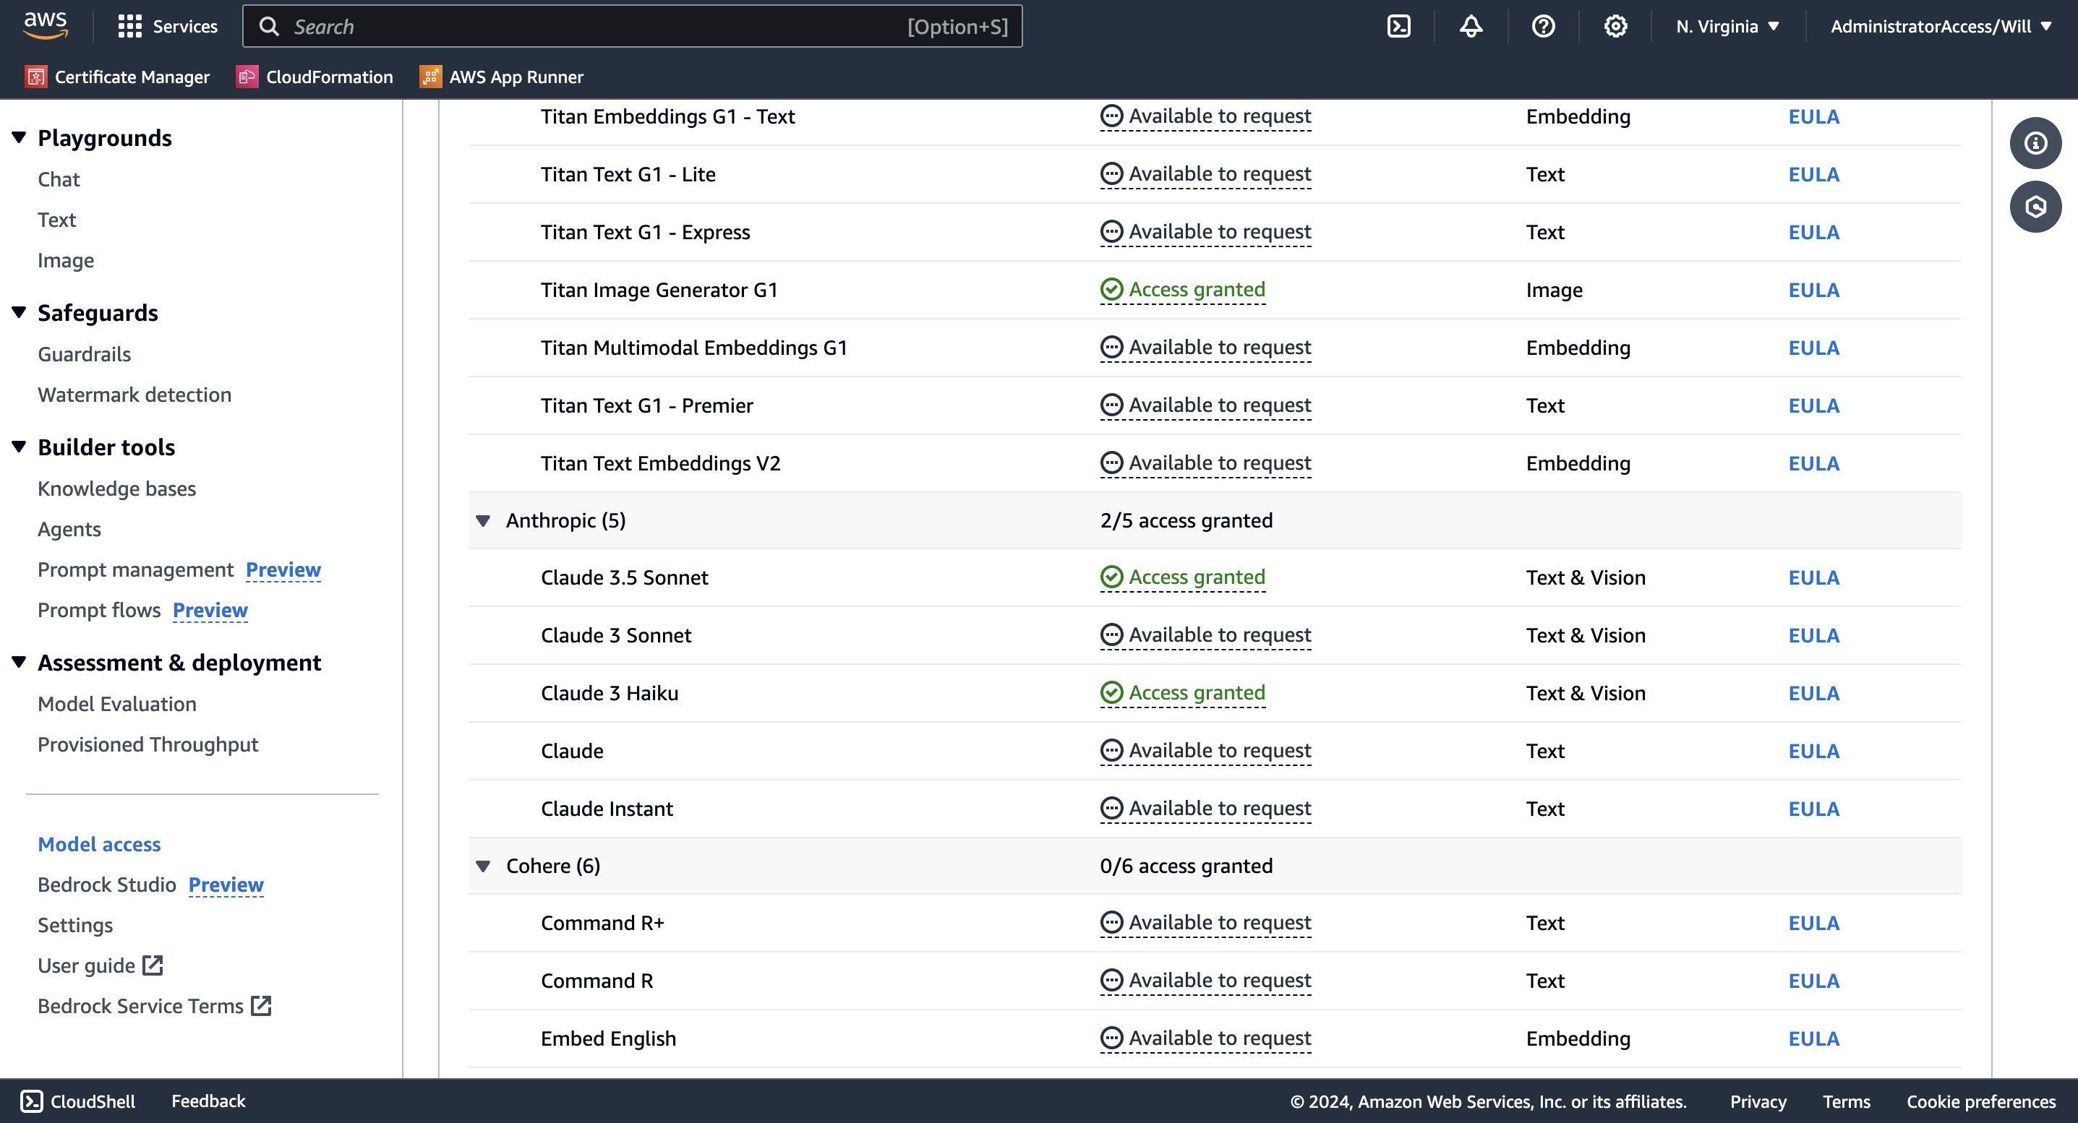Open the hexagon panel icon on right
The height and width of the screenshot is (1123, 2078).
[x=2035, y=207]
